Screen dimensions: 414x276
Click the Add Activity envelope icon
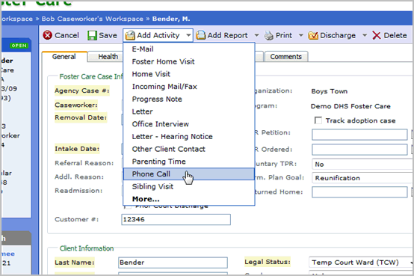130,35
